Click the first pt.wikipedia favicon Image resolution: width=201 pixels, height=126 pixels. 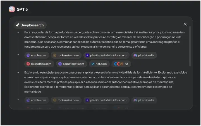(135, 55)
